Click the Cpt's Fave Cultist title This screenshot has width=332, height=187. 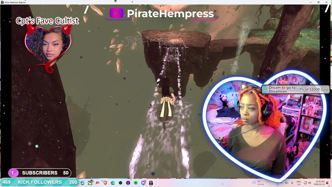point(47,21)
